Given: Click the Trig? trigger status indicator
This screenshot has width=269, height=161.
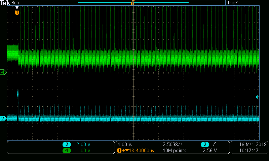Looking at the screenshot, I should coord(232,3).
